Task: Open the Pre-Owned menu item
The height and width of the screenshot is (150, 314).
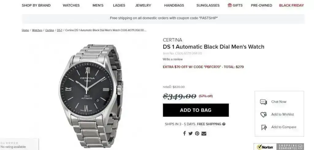Action: click(262, 5)
